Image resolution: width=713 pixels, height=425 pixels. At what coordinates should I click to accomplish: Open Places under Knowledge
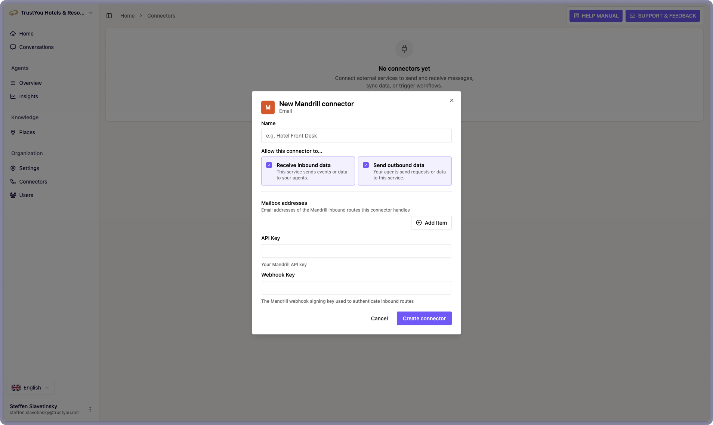point(27,132)
